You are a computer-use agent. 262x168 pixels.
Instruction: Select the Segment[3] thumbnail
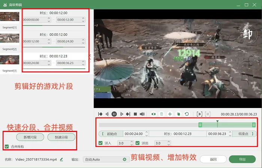9,60
